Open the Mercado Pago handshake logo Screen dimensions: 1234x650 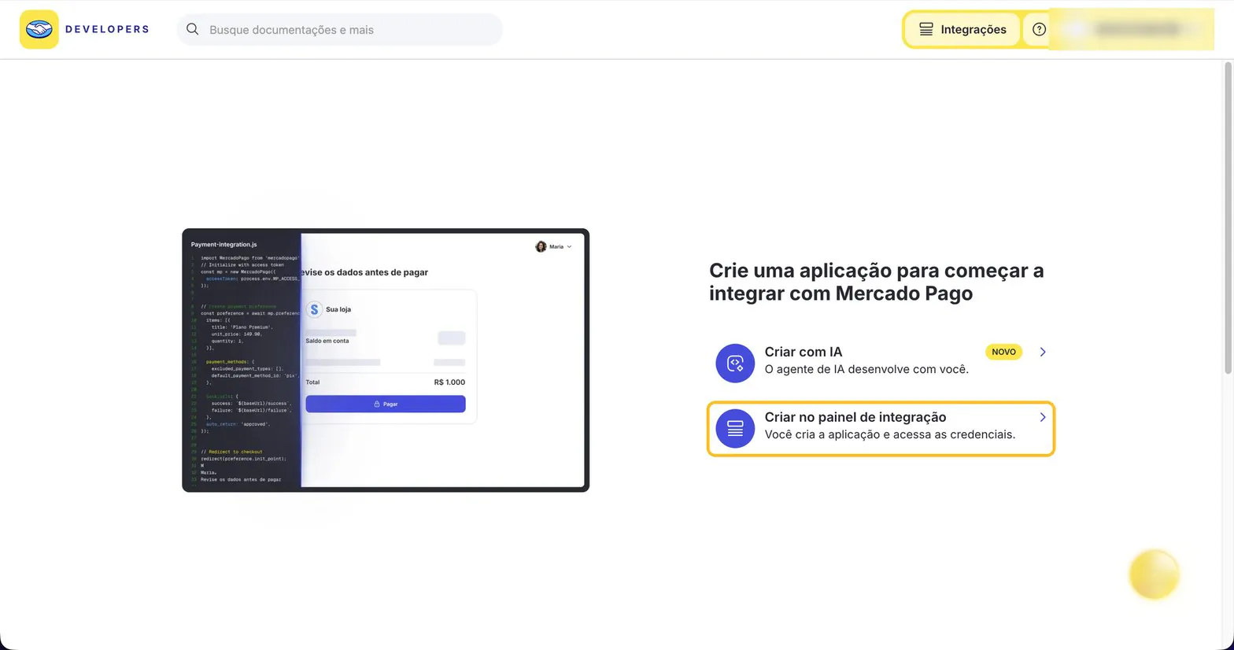(x=39, y=29)
